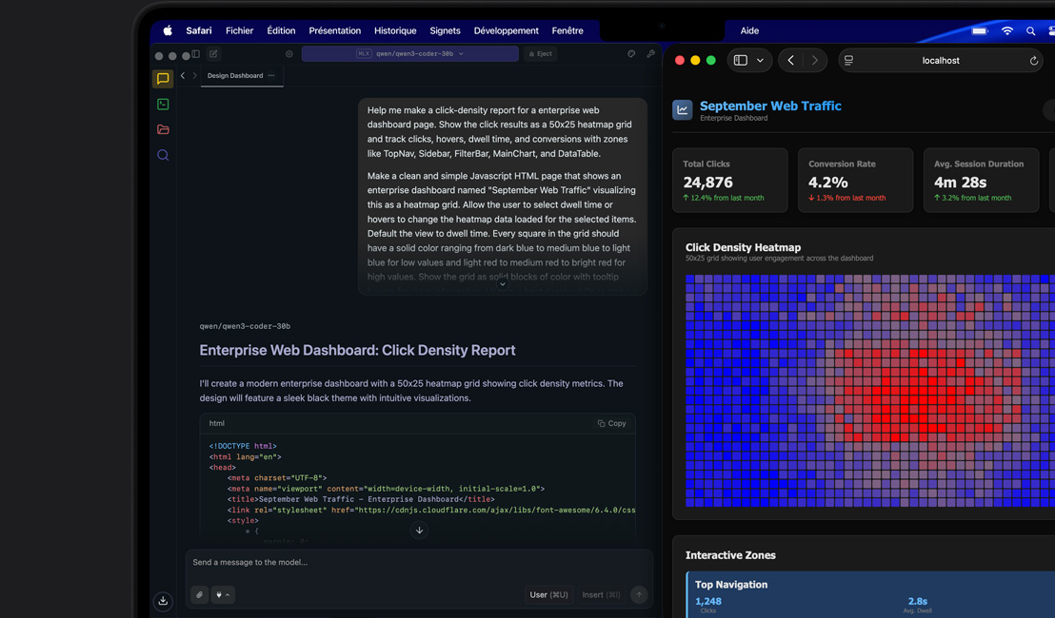Open the Édition menu
Image resolution: width=1055 pixels, height=618 pixels.
tap(281, 30)
